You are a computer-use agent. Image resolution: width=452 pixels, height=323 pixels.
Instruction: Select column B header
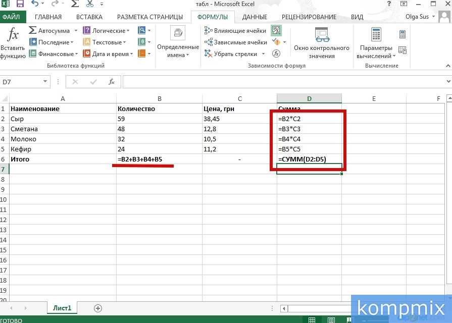(x=159, y=99)
